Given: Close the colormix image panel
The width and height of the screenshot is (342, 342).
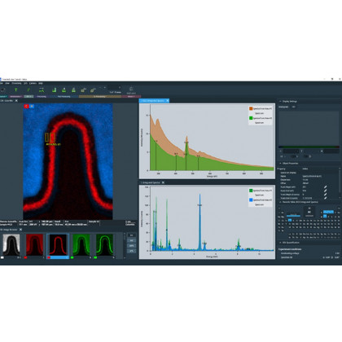Looking at the screenshot, I should (x=16, y=101).
